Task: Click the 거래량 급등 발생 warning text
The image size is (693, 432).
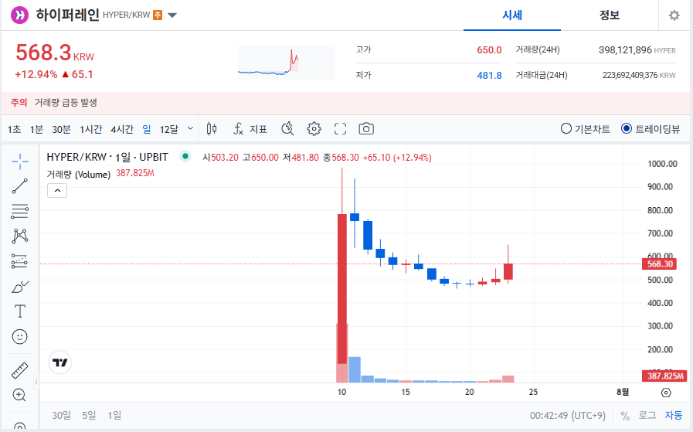Action: (x=66, y=103)
